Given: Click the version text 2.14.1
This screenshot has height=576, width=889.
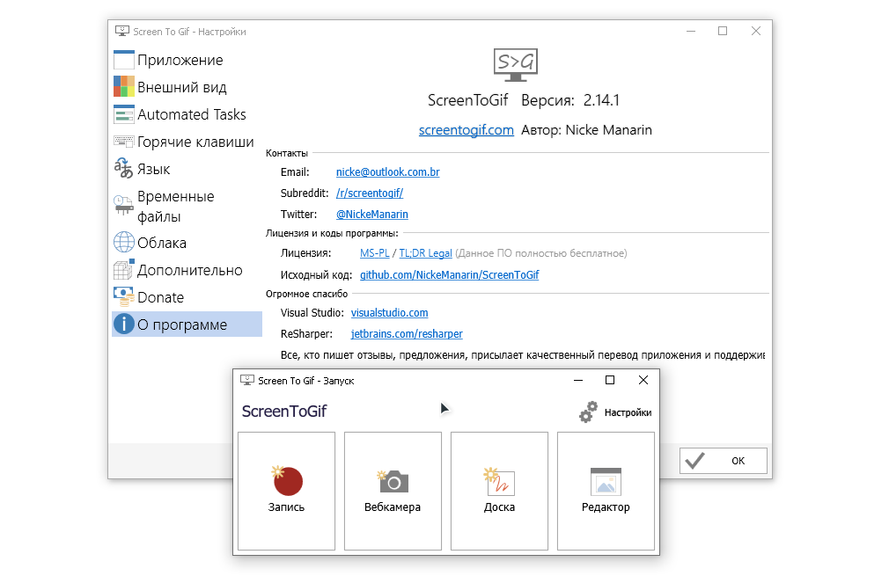Looking at the screenshot, I should click(x=601, y=100).
